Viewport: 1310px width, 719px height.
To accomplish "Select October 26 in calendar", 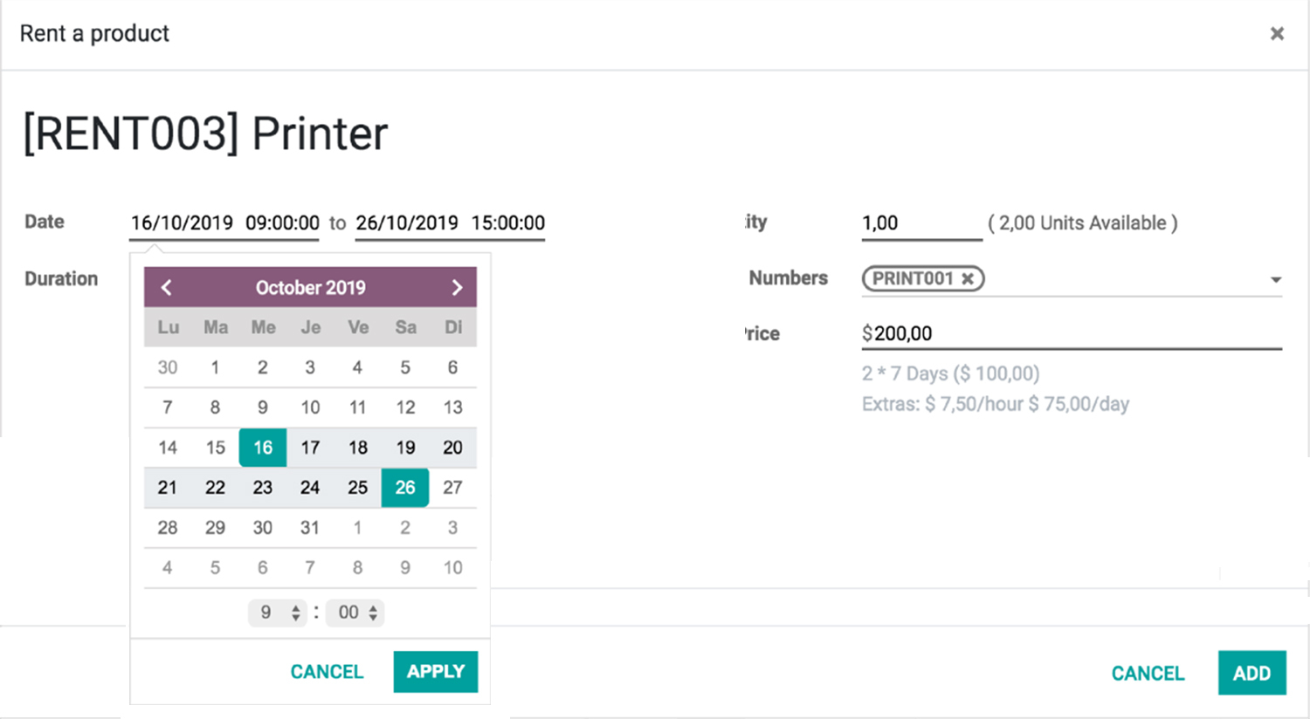I will (405, 488).
